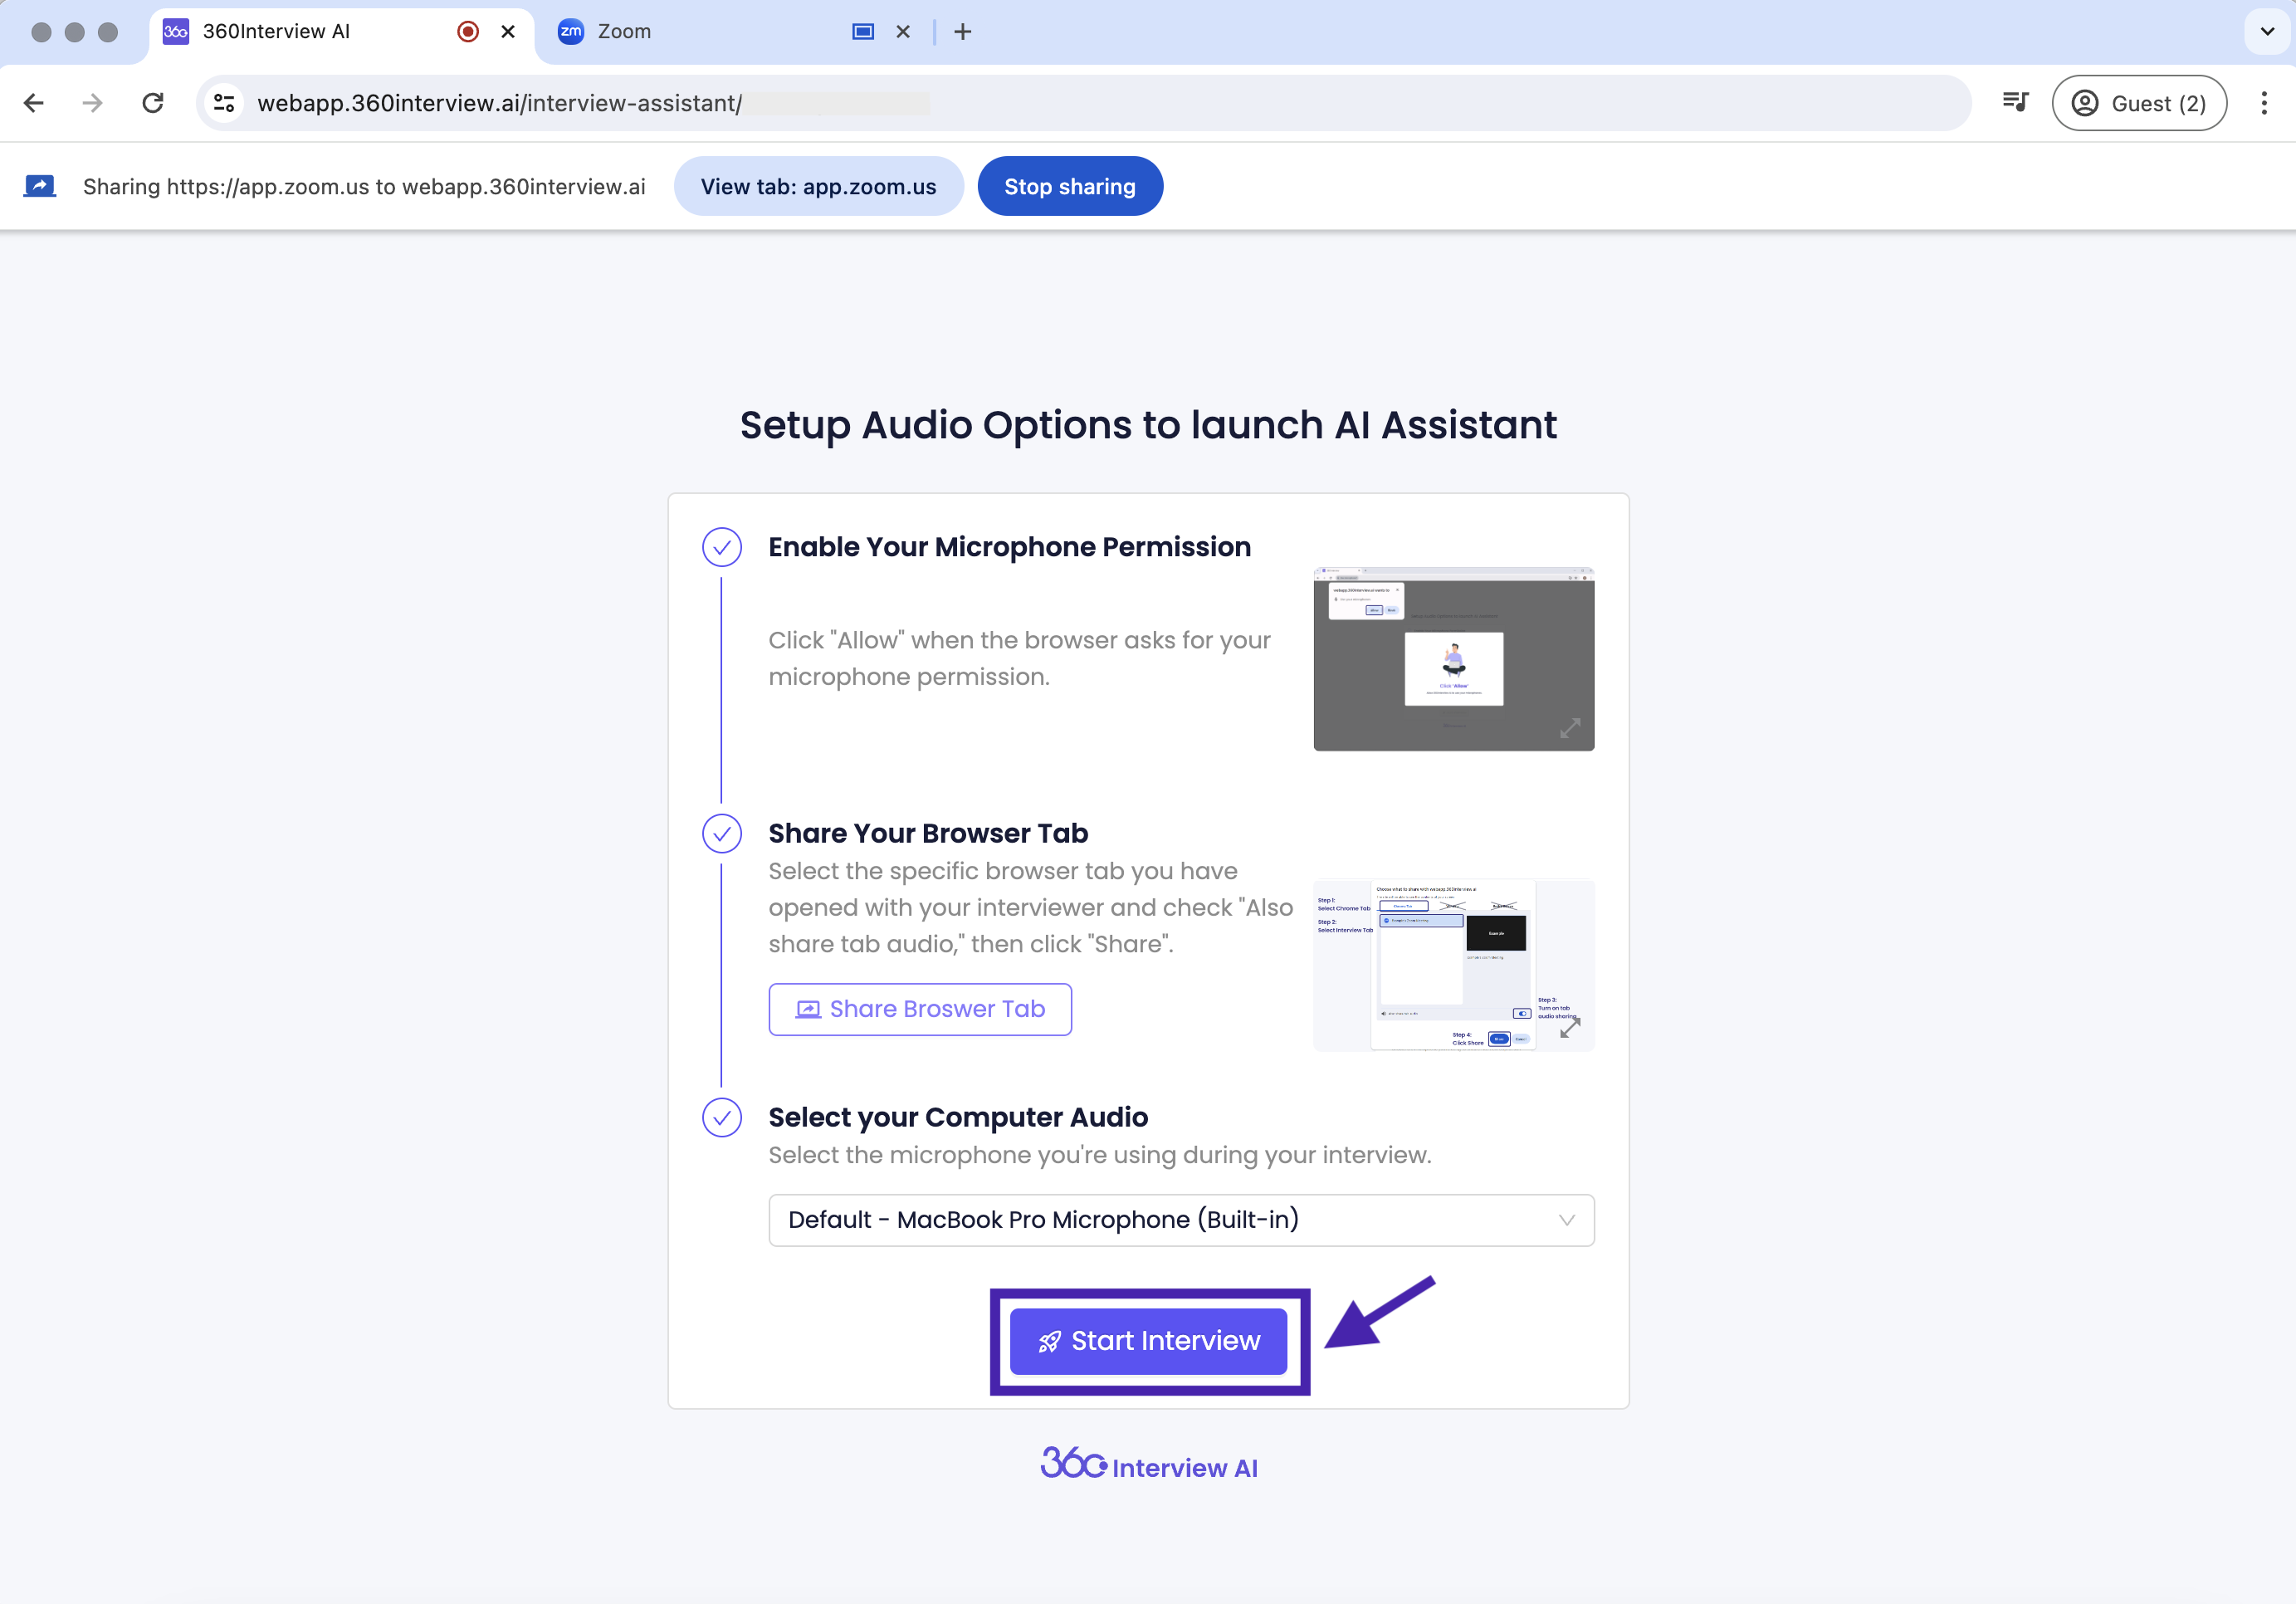Click the 360Interview tab favicon
The width and height of the screenshot is (2296, 1604).
[x=176, y=32]
